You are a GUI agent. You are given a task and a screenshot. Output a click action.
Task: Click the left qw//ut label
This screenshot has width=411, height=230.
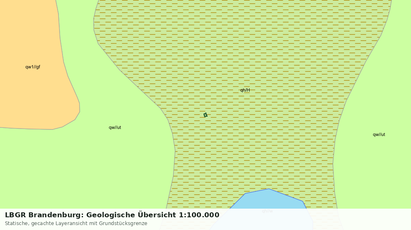coord(115,128)
